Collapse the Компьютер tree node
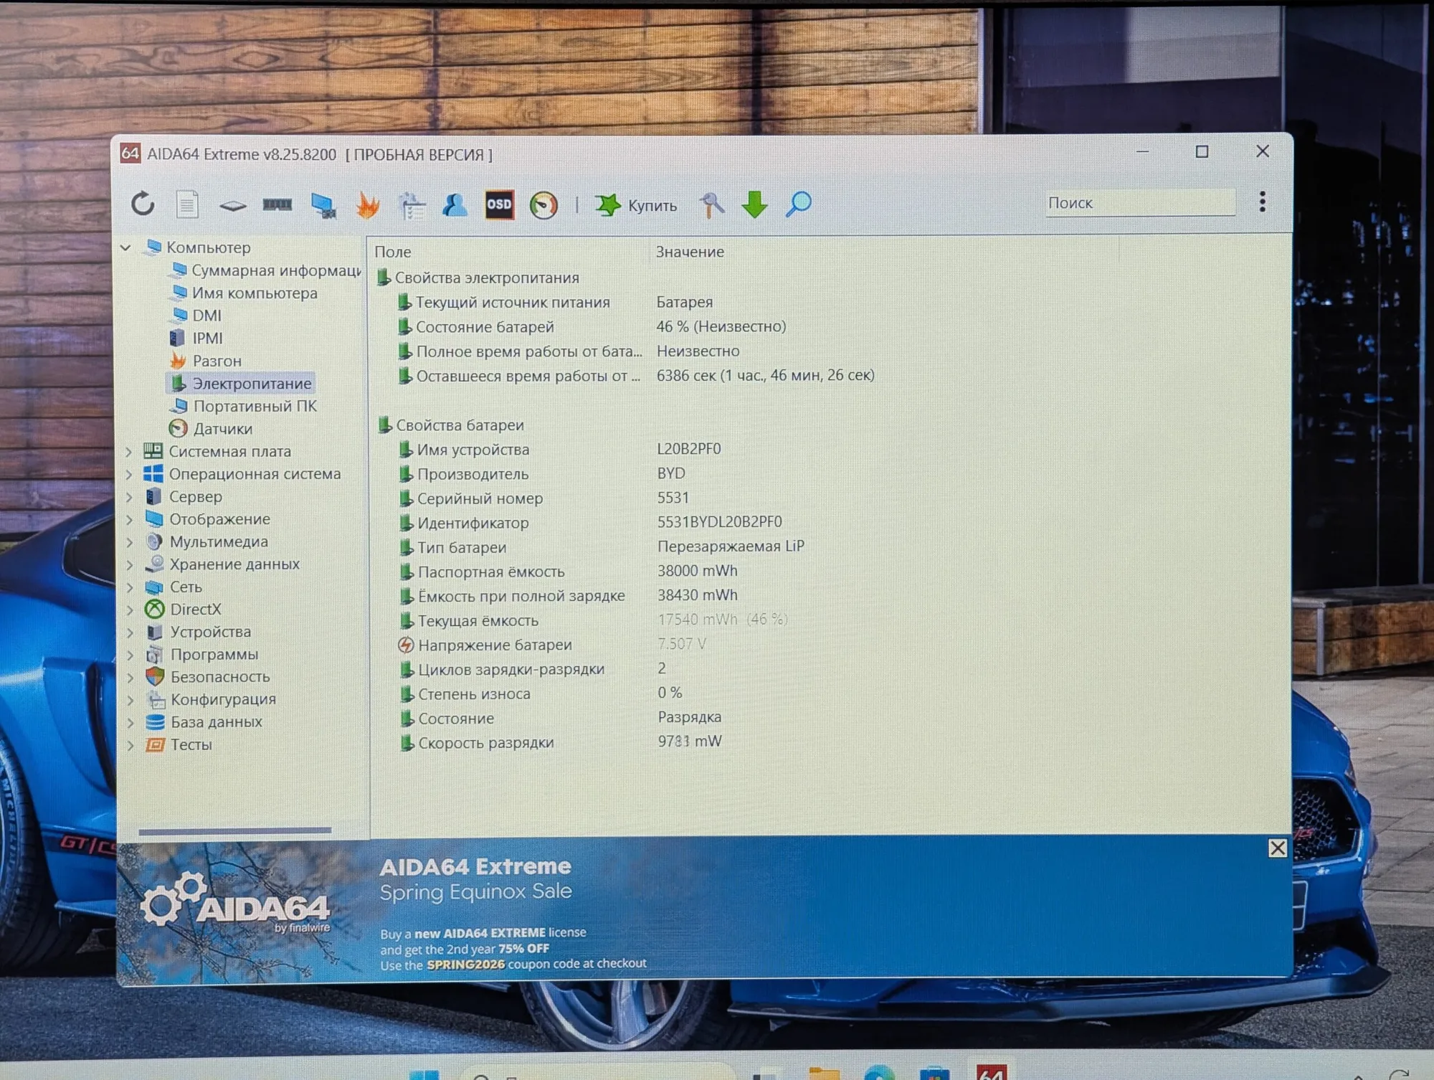This screenshot has width=1434, height=1080. [126, 247]
